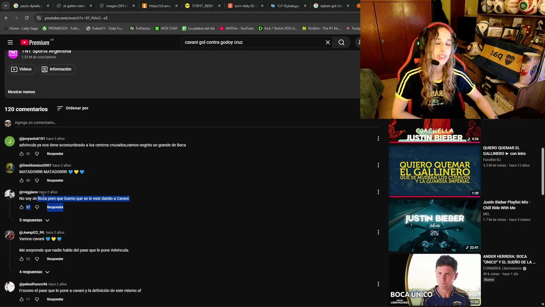Screen dimensions: 545x307
Task: Dislike the @pelosifranco96 comment
Action: [37, 299]
